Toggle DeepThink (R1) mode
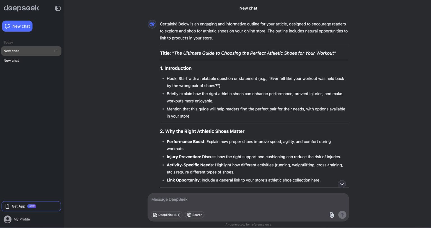The width and height of the screenshot is (431, 228). pos(167,215)
